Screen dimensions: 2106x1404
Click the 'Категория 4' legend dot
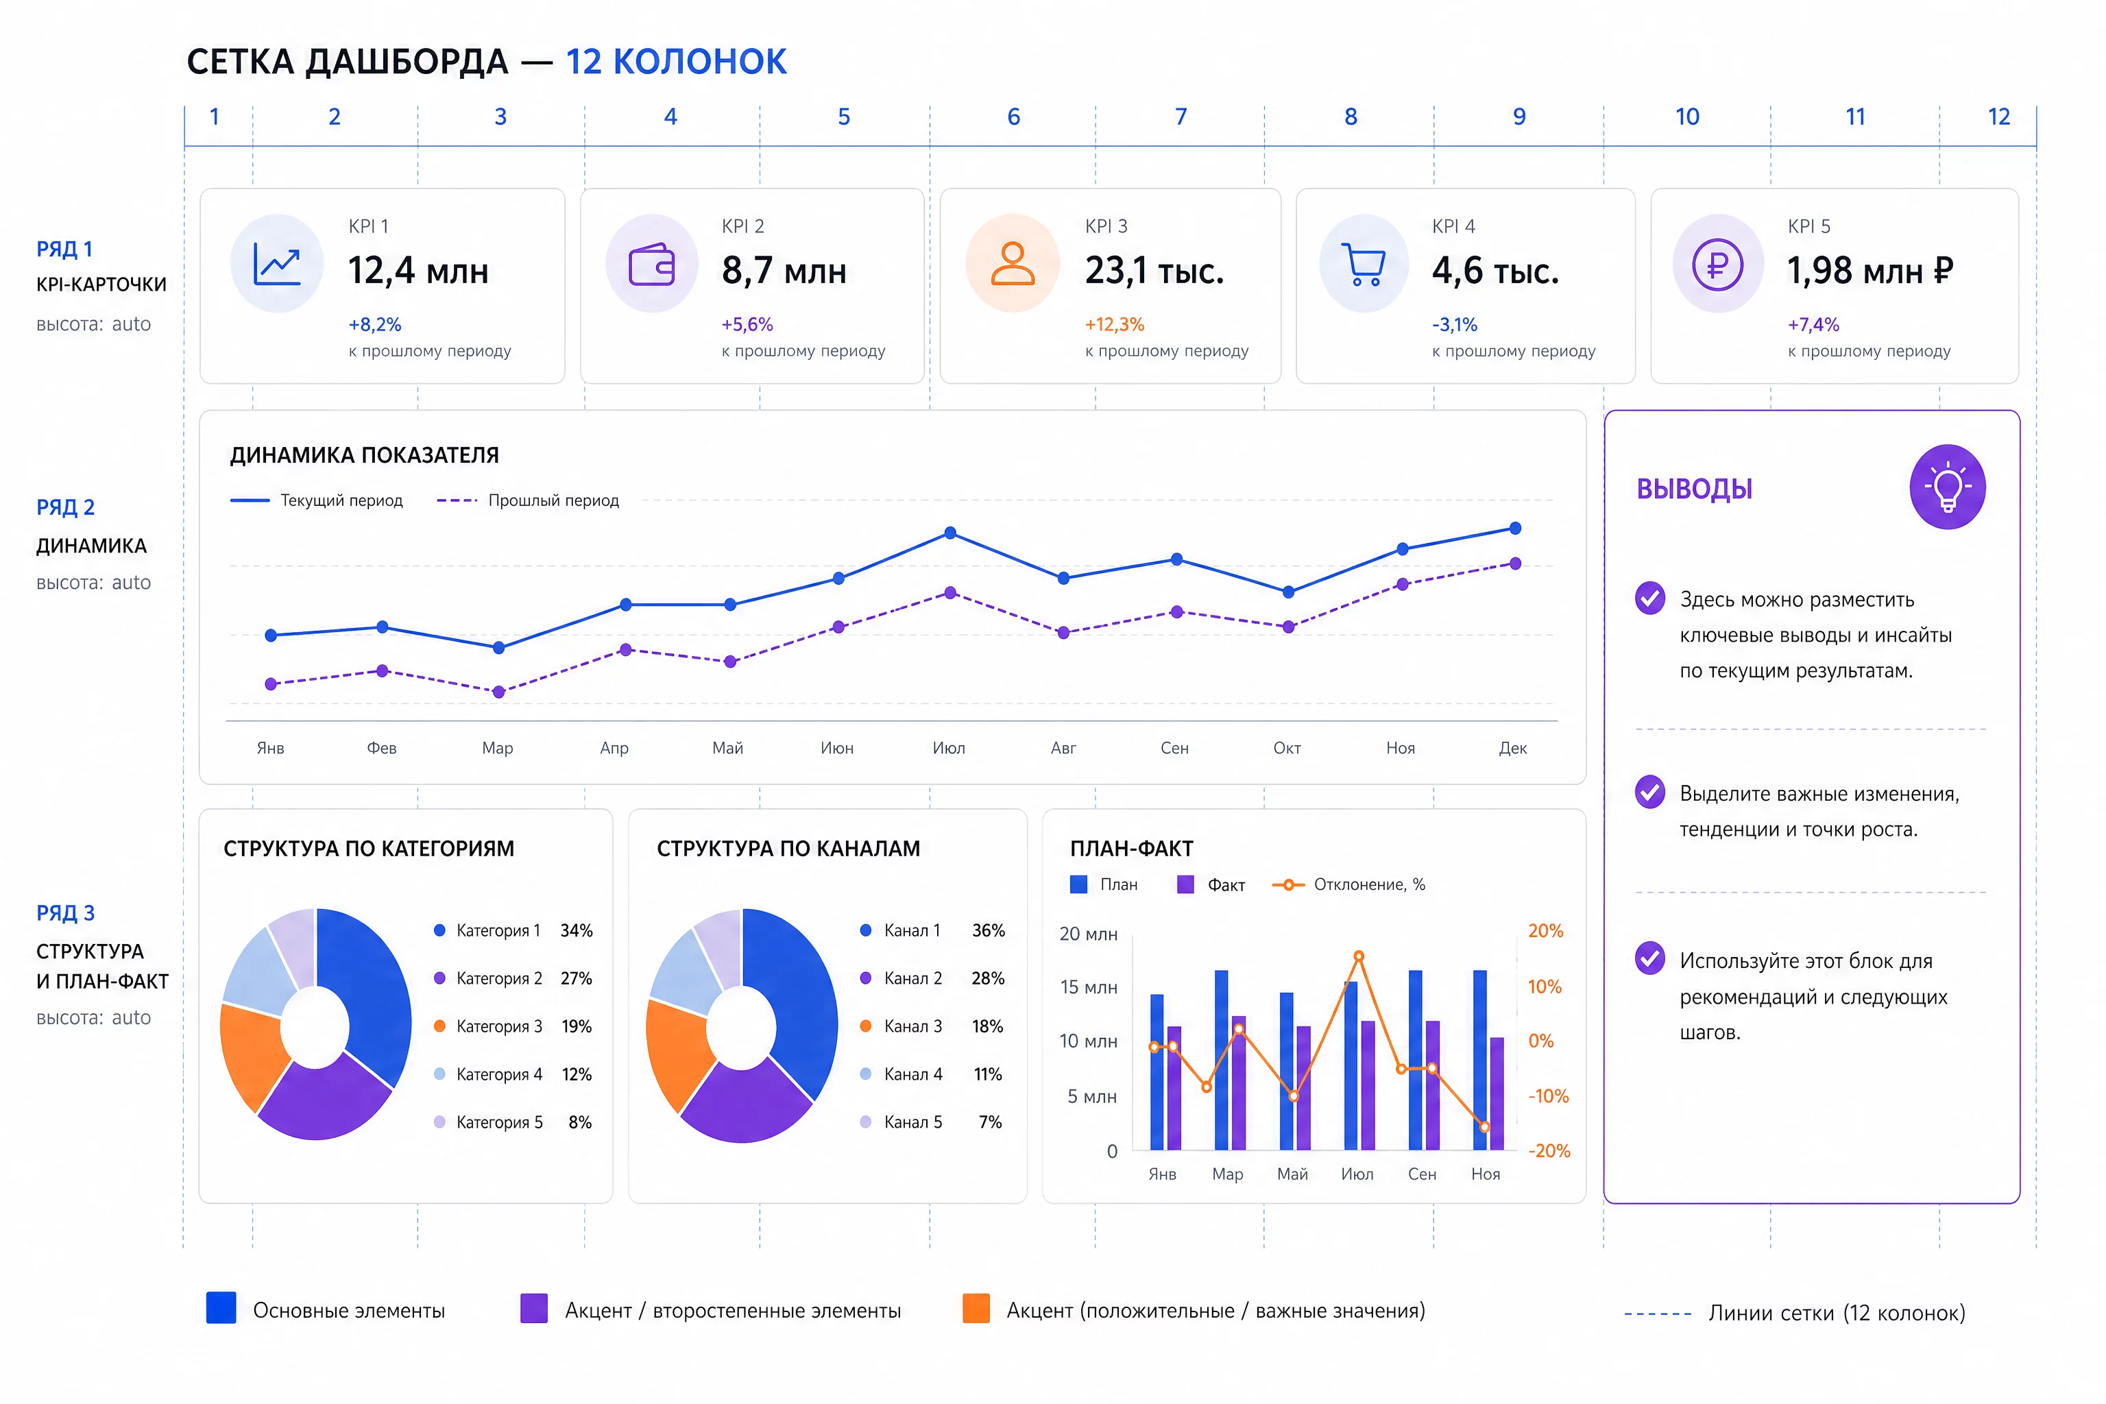pos(439,1074)
